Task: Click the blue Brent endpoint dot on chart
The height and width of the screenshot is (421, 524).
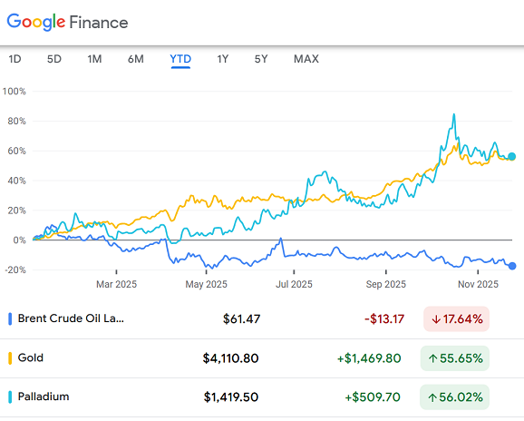Action: point(512,266)
